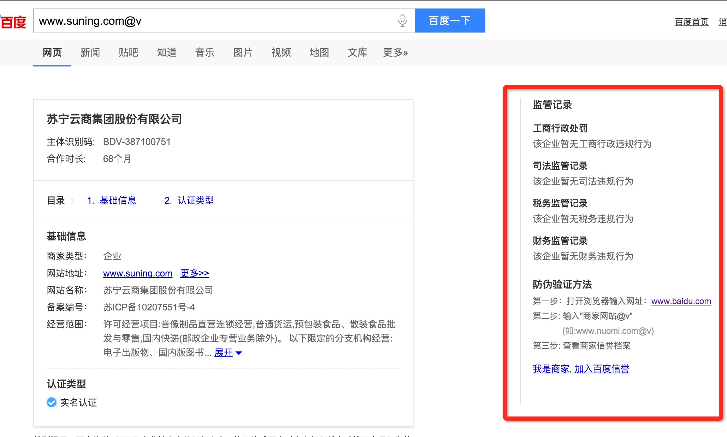Focus the search box containing www.suning.com@v
Image resolution: width=727 pixels, height=437 pixels.
pos(224,21)
